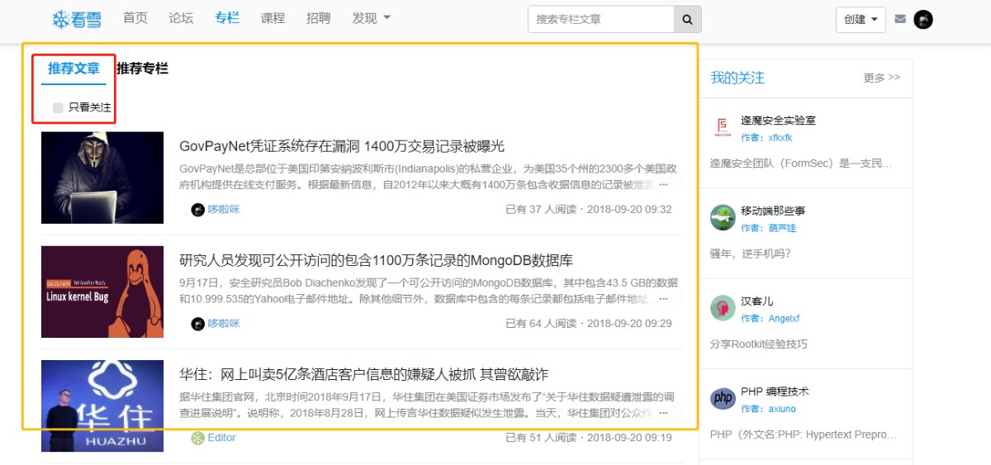Image resolution: width=991 pixels, height=465 pixels.
Task: Click 哆啦咪 avatar under GovPayNet article
Action: tap(198, 210)
